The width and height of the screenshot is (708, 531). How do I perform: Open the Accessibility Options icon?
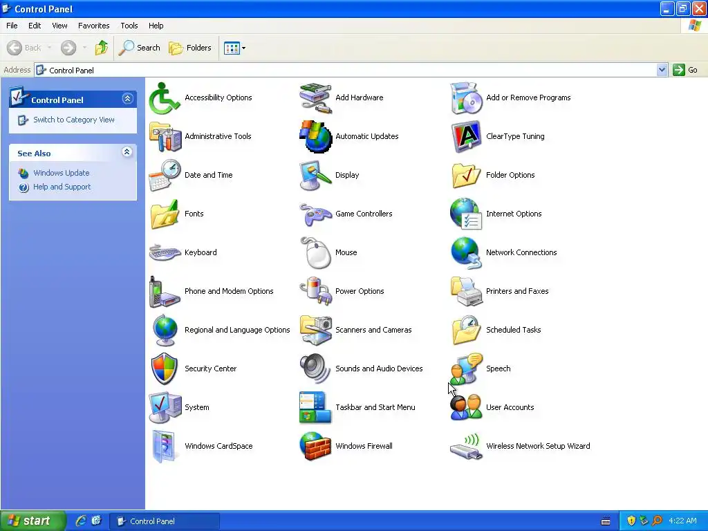click(165, 98)
